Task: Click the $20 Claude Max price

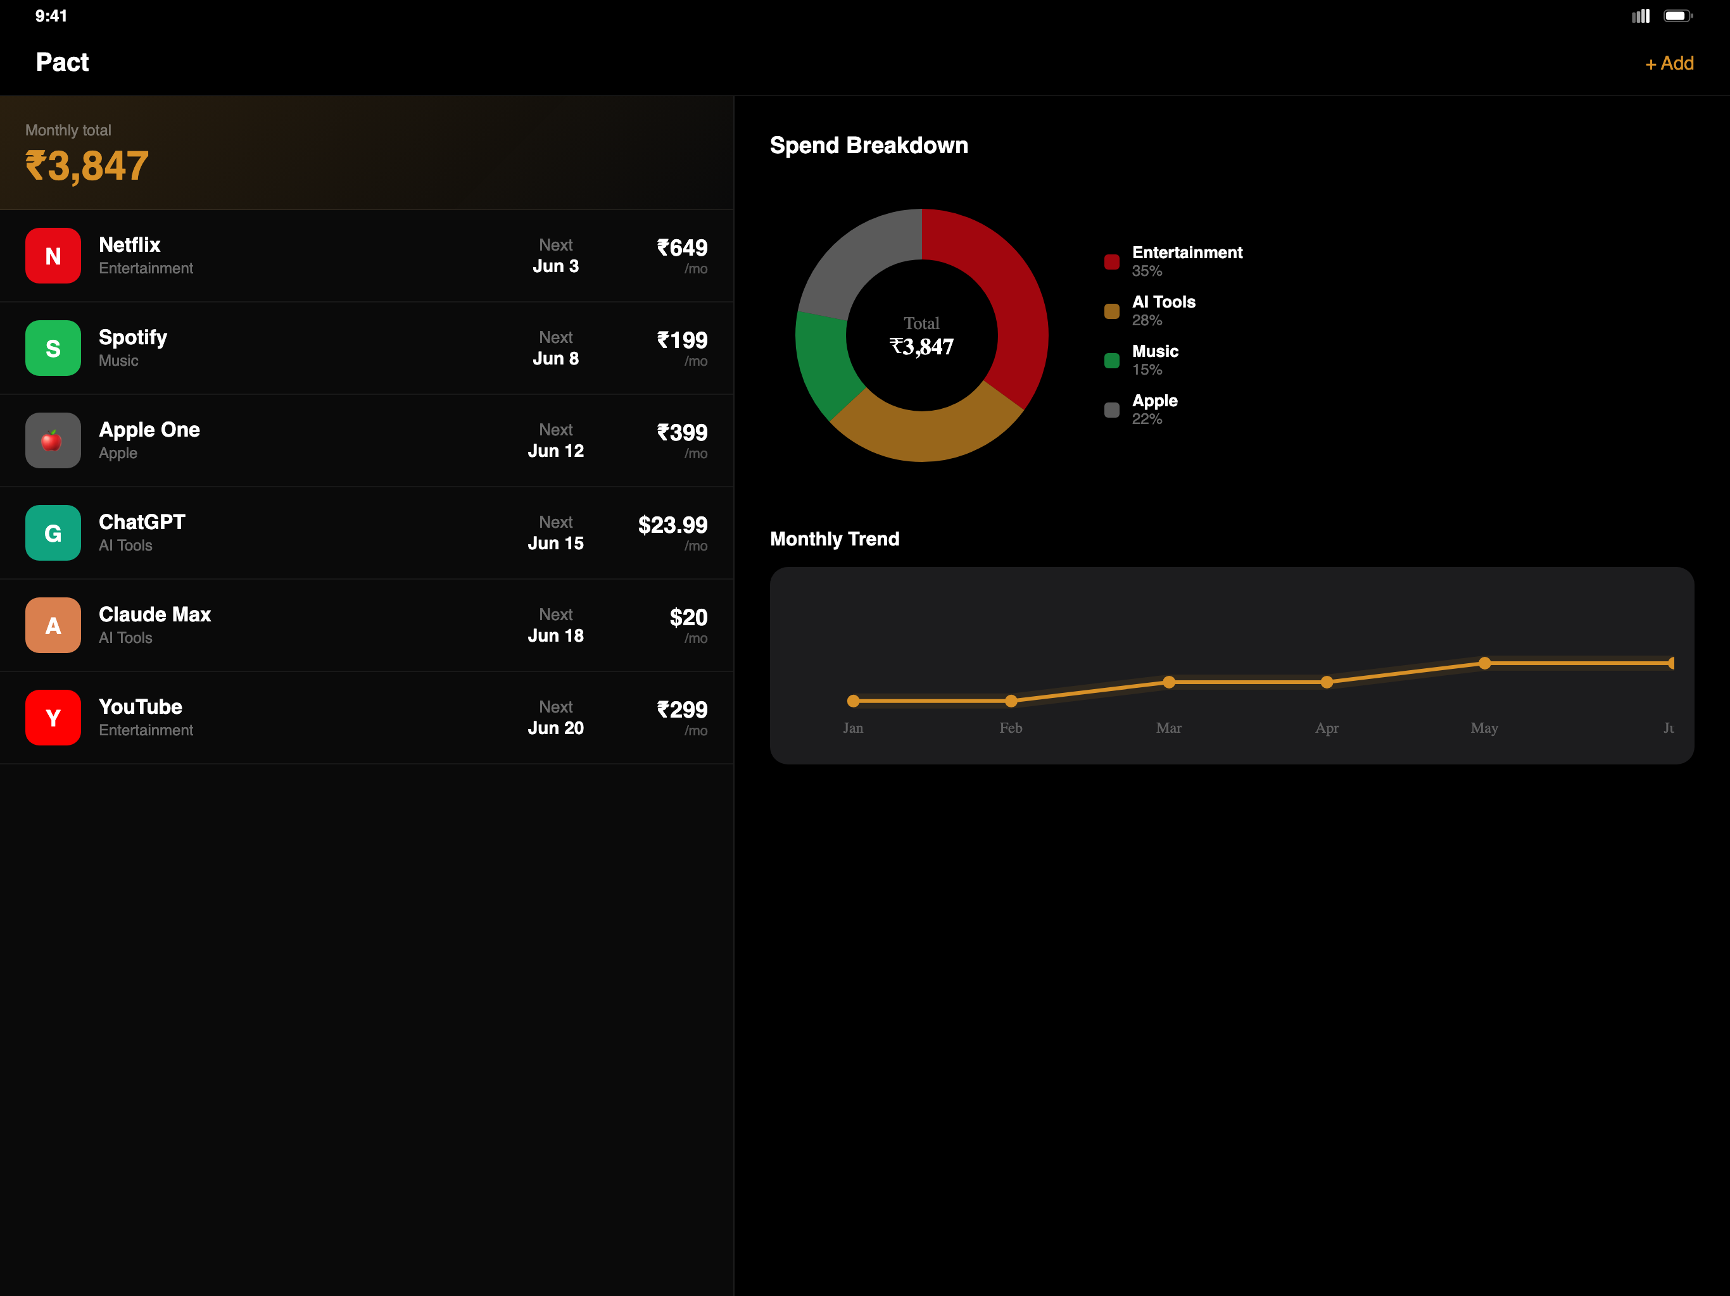Action: [x=688, y=618]
